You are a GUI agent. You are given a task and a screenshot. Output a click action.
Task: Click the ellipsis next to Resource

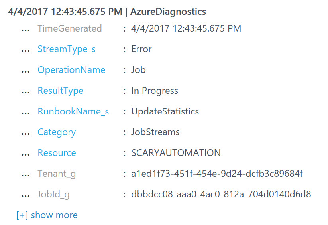tap(26, 154)
